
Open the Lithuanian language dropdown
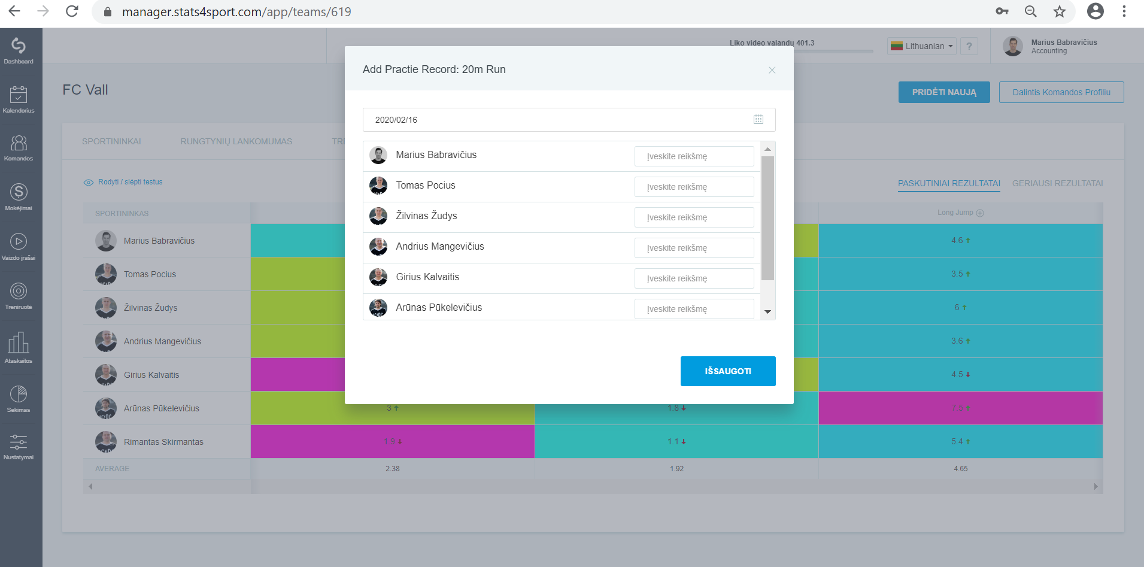click(x=921, y=46)
